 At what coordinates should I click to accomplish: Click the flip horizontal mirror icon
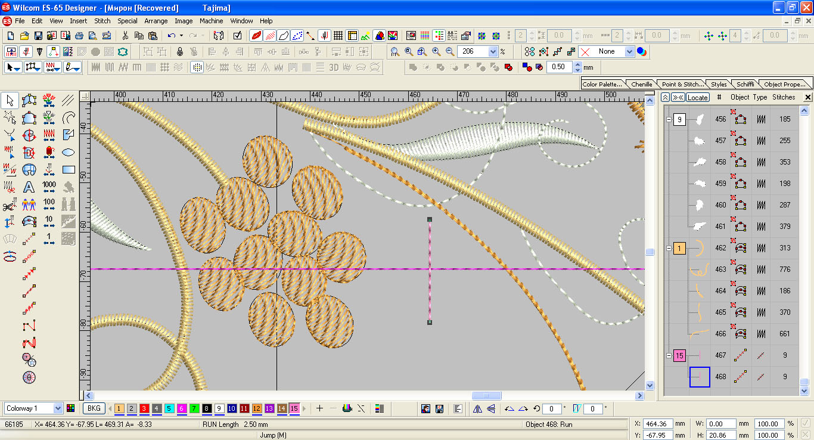pyautogui.click(x=477, y=409)
